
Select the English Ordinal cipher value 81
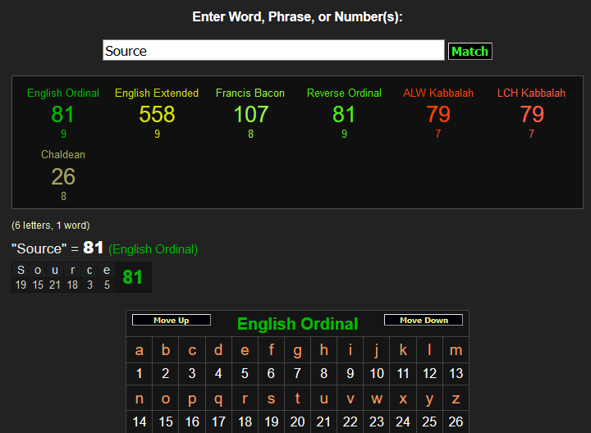tap(62, 114)
